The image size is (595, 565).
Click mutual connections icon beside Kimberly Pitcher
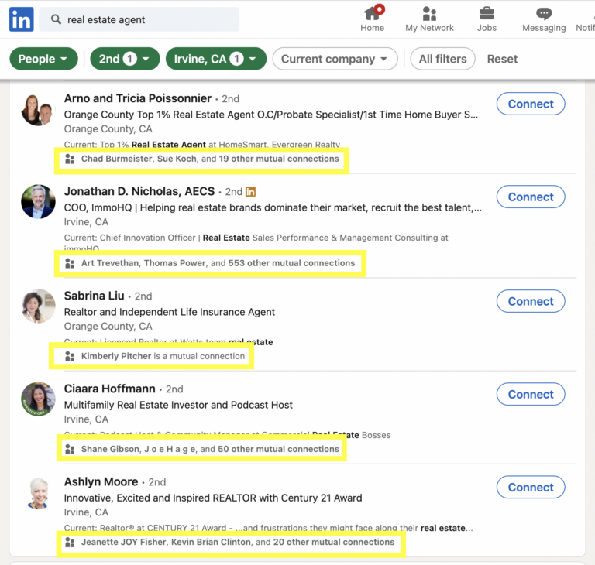[x=70, y=356]
